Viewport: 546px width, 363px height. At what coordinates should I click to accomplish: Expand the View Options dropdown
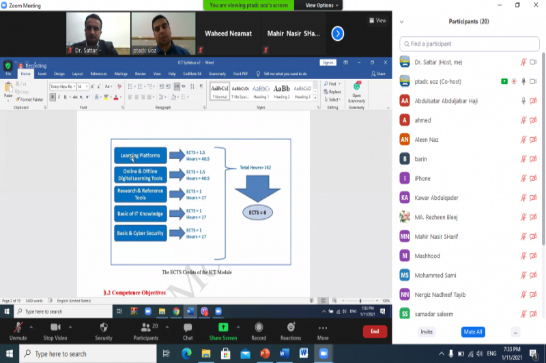click(321, 5)
